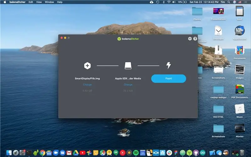
Task: Click the balenaEtcher logo in window header
Action: [x=128, y=39]
